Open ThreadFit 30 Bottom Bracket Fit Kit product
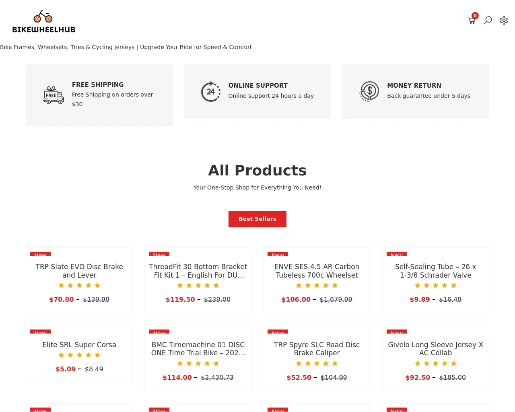This screenshot has width=515, height=412. (198, 271)
